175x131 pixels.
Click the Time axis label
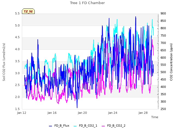(155, 117)
